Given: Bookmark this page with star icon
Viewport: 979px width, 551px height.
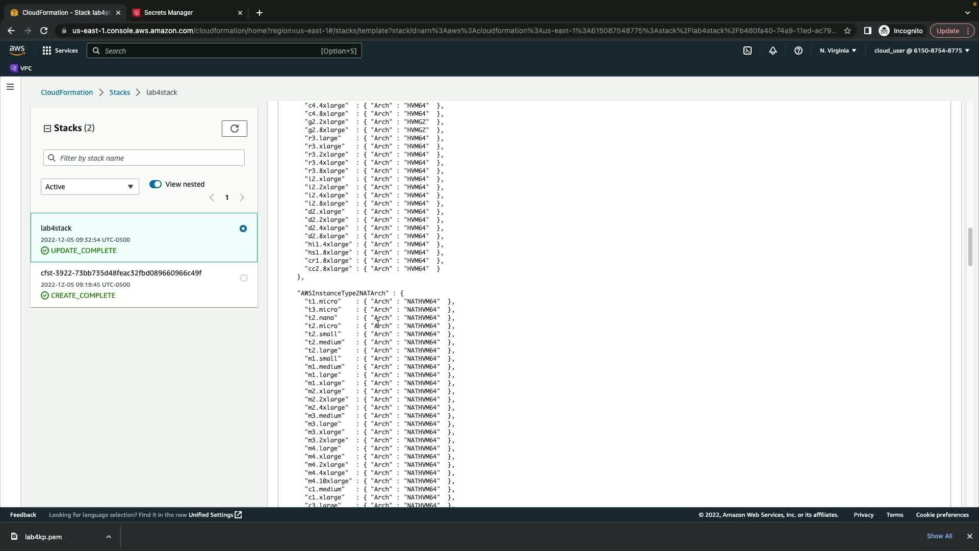Looking at the screenshot, I should [847, 31].
